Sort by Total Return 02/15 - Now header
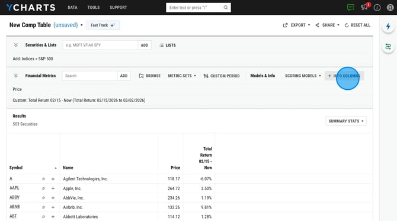397x221 pixels. (x=206, y=158)
